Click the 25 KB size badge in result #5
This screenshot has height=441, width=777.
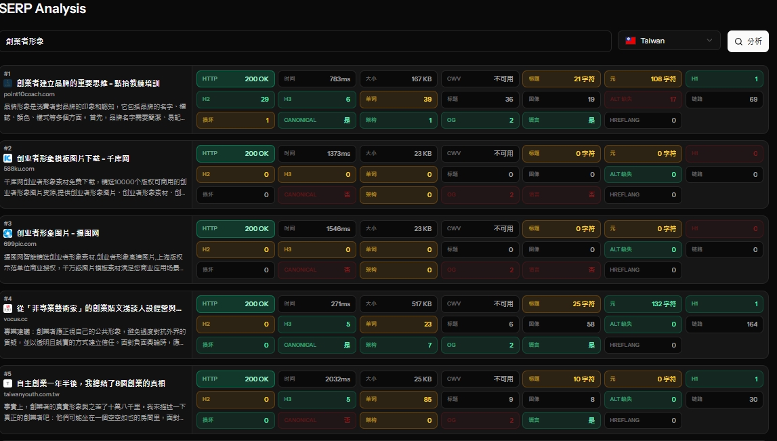coord(398,379)
